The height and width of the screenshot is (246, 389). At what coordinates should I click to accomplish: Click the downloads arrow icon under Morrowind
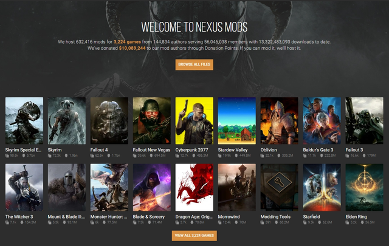coord(236,222)
